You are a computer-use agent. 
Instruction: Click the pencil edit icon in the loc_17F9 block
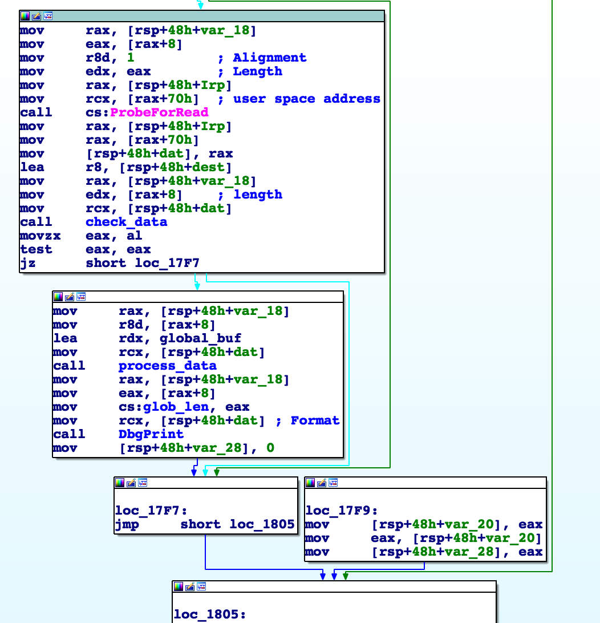coord(322,483)
